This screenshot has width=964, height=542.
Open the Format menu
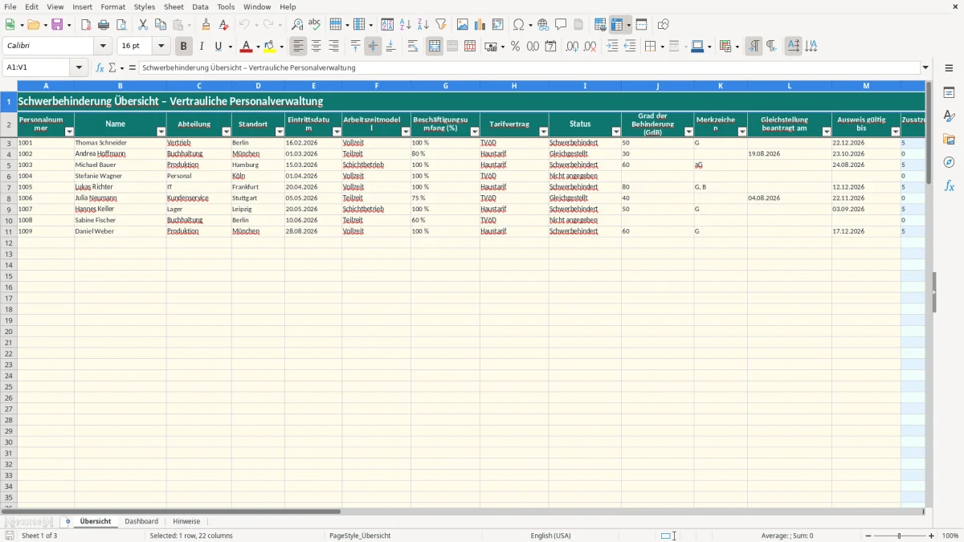point(112,6)
